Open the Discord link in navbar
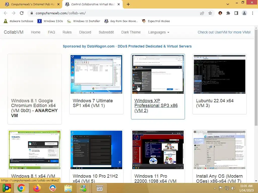Image resolution: width=258 pixels, height=193 pixels. pyautogui.click(x=85, y=32)
